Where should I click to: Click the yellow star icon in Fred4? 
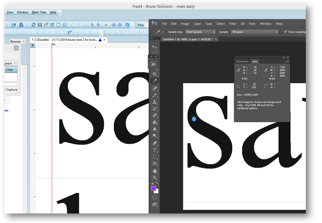(106, 25)
